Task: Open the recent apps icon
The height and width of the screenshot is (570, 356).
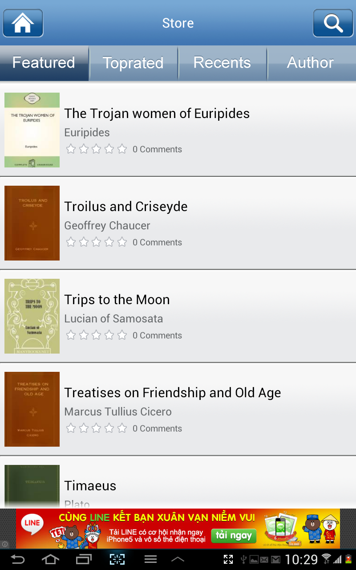Action: (x=83, y=559)
